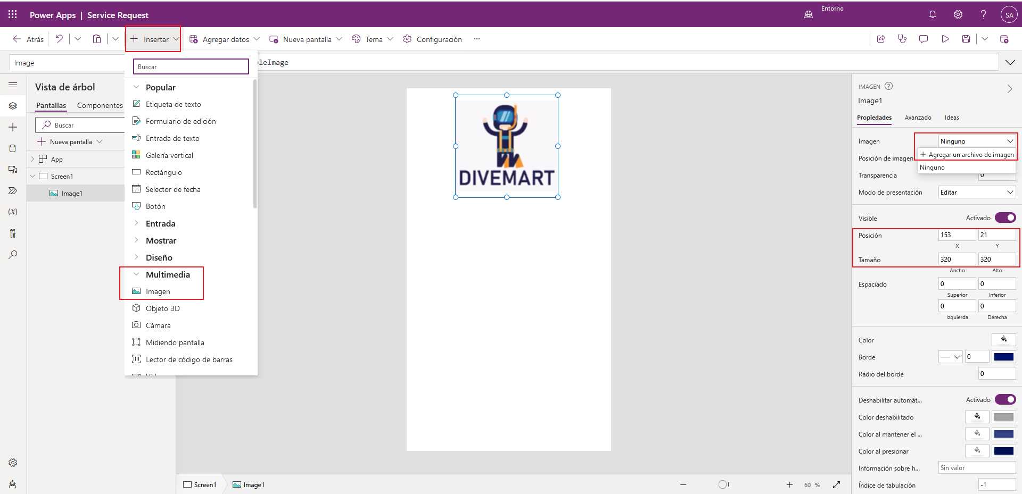The width and height of the screenshot is (1022, 494).
Task: Click Nueva pantalla in tree view
Action: point(70,142)
